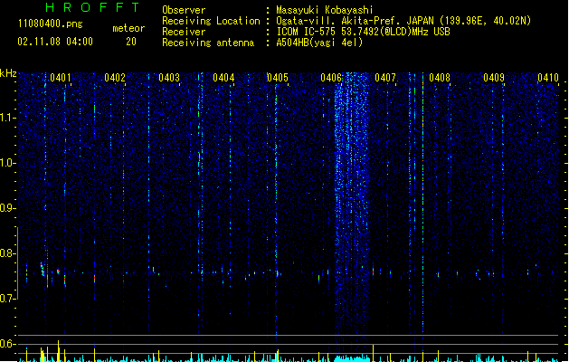This screenshot has width=569, height=362.
Task: Click the 1.0 kHz axis tick label
Action: point(8,163)
